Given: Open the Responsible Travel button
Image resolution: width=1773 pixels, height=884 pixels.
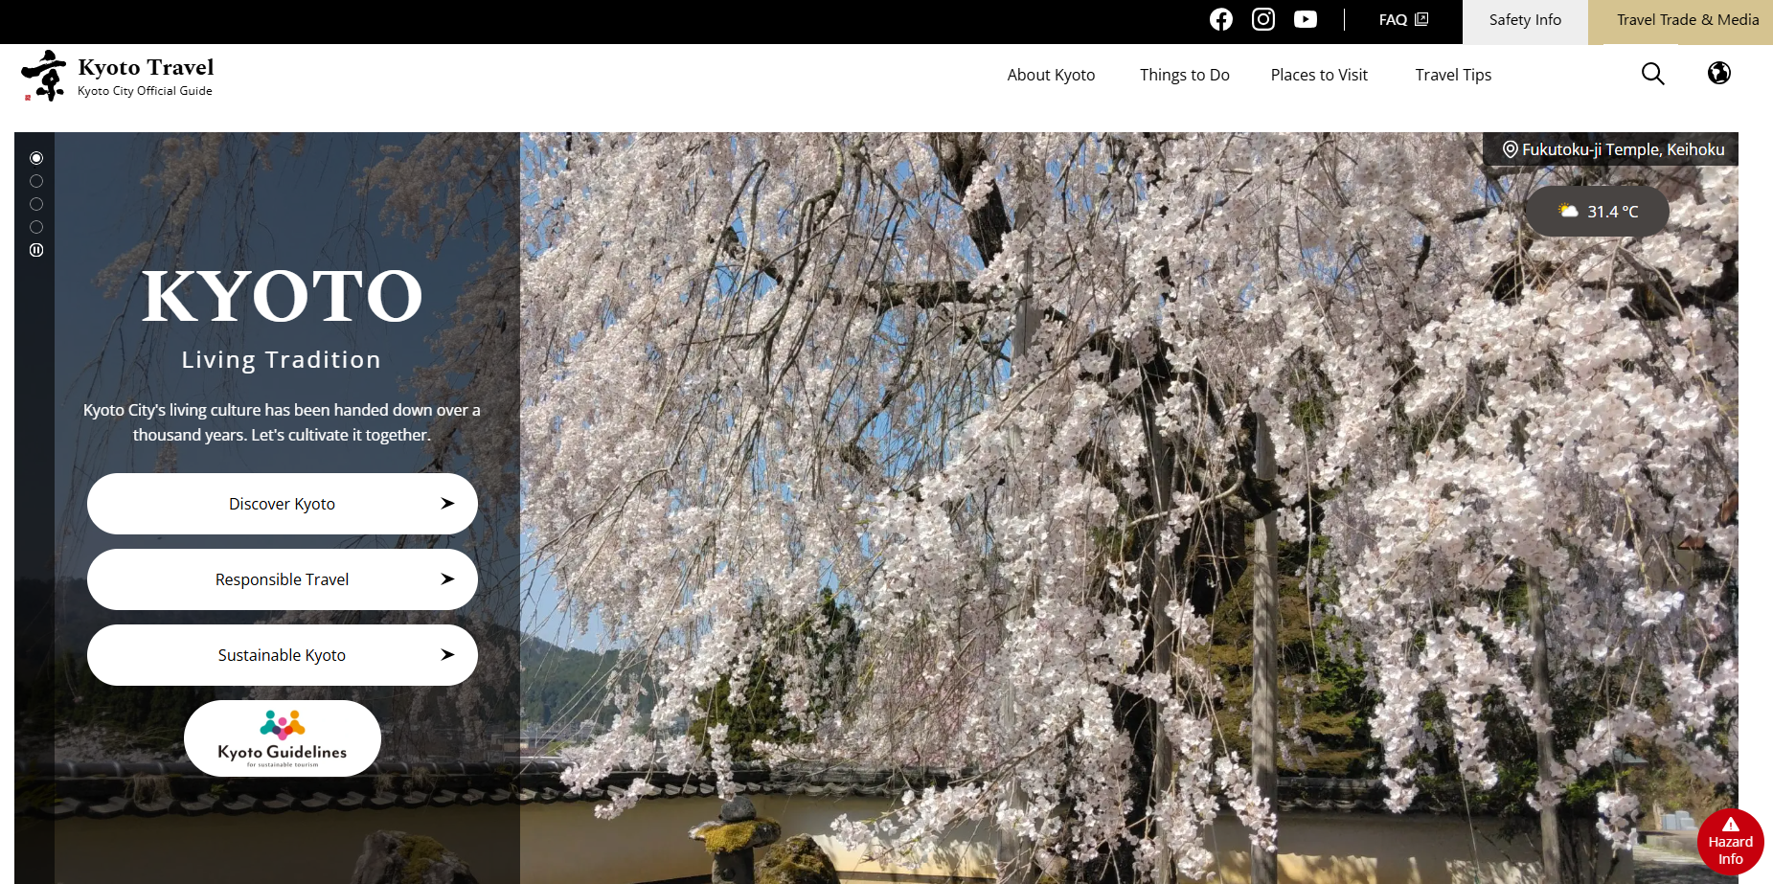Looking at the screenshot, I should point(282,579).
